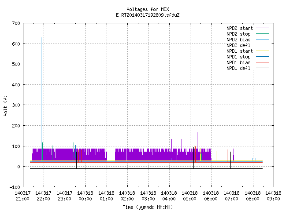
Task: Select the 'NPD1 defl' legend label
Action: click(238, 69)
